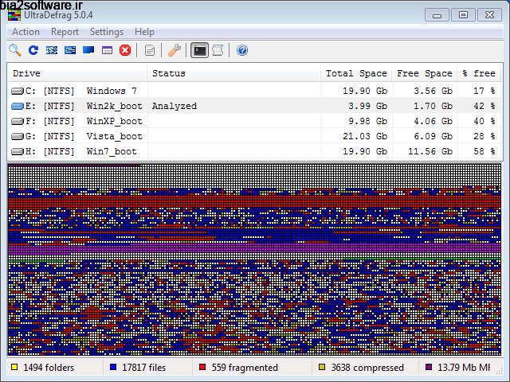Click the purple Optimize MFT toolbar icon
The image size is (510, 382).
(107, 50)
